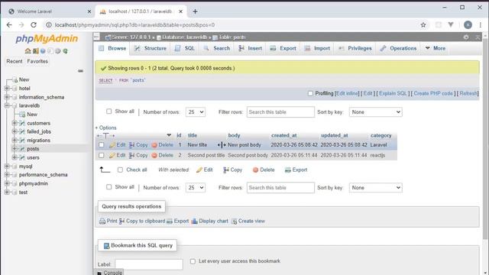Screen dimensions: 489x275
Task: Go back with the browser back arrow
Action: (9, 25)
